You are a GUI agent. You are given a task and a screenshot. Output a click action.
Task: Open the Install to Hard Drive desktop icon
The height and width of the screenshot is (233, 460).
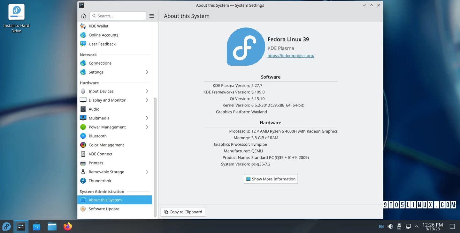click(16, 19)
